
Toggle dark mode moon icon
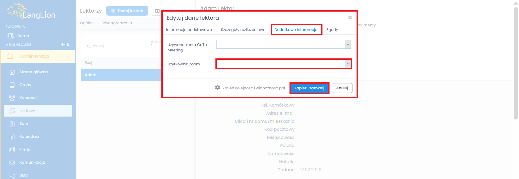pyautogui.click(x=69, y=45)
